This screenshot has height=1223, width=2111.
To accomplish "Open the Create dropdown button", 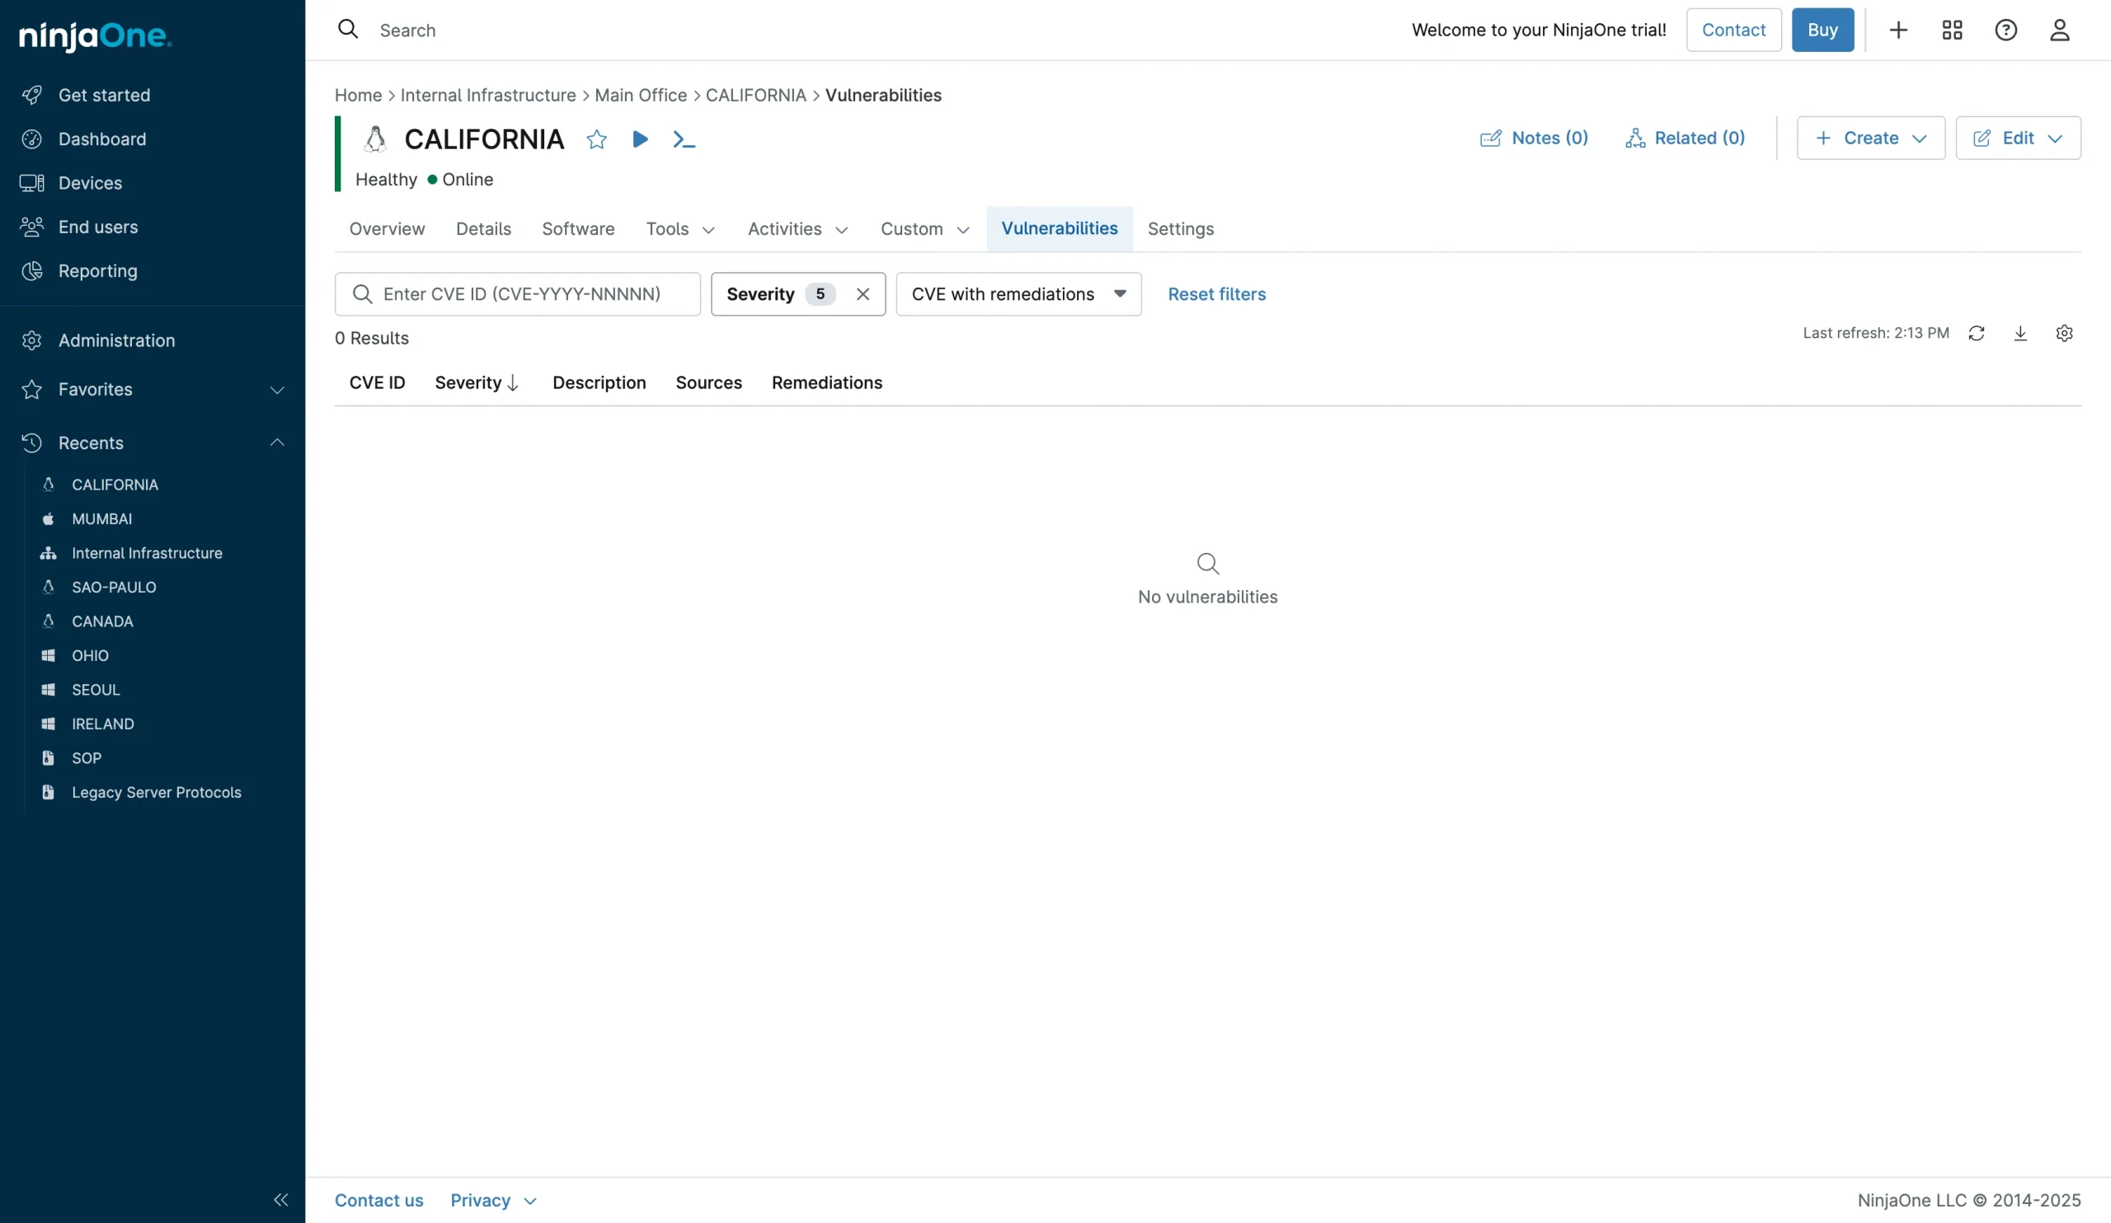I will 1870,138.
